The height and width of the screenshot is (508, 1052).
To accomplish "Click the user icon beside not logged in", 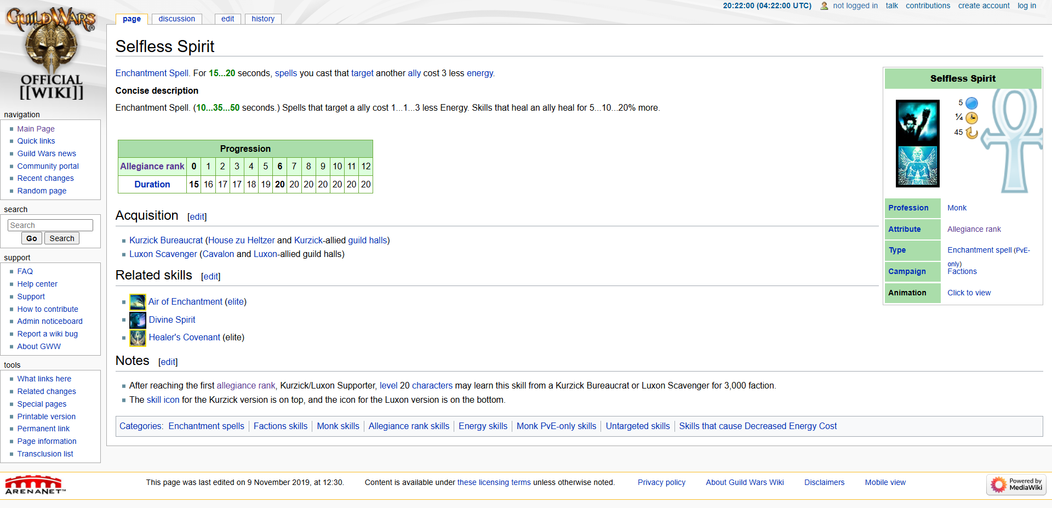I will pyautogui.click(x=824, y=6).
